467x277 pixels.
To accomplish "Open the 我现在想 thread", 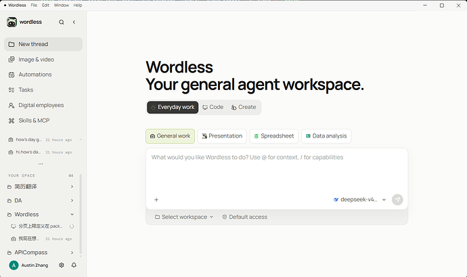I will pos(41,239).
